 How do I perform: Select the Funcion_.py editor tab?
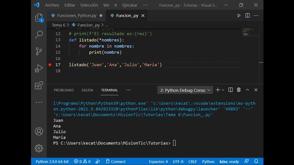pyautogui.click(x=127, y=16)
